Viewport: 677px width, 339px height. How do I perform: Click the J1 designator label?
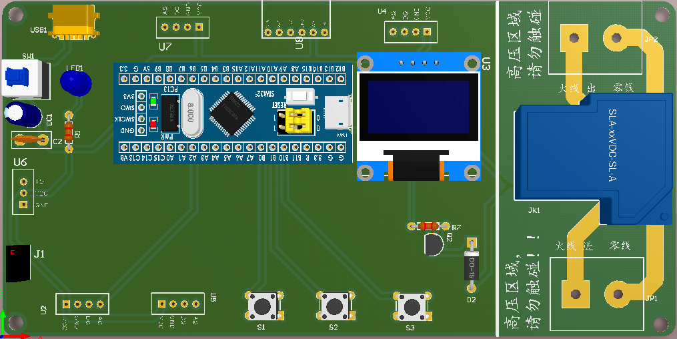tap(39, 254)
